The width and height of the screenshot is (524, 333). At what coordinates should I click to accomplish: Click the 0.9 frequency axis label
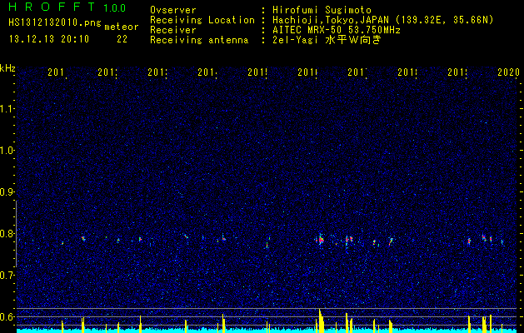click(x=7, y=192)
